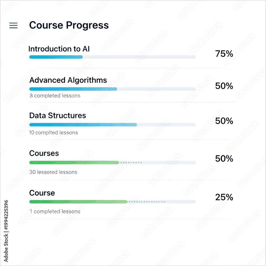
Task: Click Advanced Algorithms progress bar
Action: pyautogui.click(x=112, y=89)
